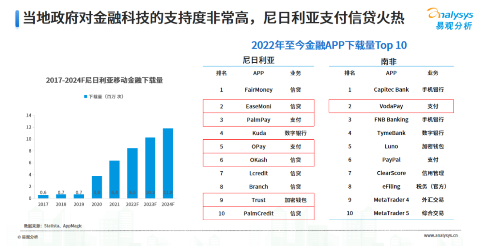The height and width of the screenshot is (246, 481).
Task: Click the blue vertical bar beside the slide title
Action: [x=16, y=18]
